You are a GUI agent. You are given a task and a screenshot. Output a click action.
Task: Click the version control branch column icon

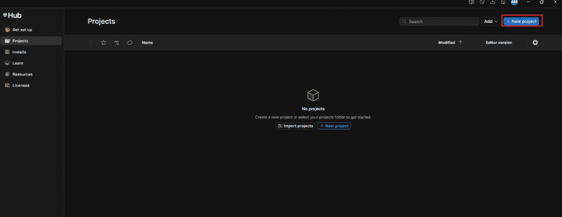click(x=117, y=43)
